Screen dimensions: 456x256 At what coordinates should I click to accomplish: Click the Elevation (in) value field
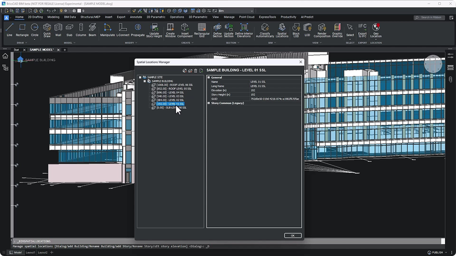[275, 90]
